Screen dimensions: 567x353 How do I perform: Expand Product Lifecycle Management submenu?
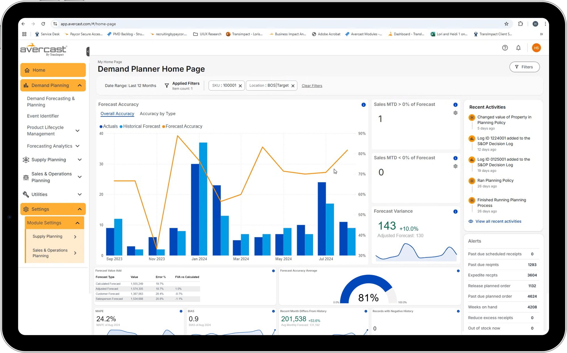coord(77,131)
